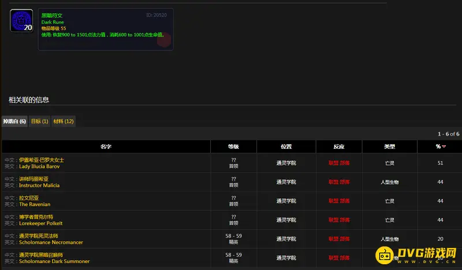The image size is (462, 270).
Task: Switch to the 材料 (12) tab
Action: tap(64, 121)
